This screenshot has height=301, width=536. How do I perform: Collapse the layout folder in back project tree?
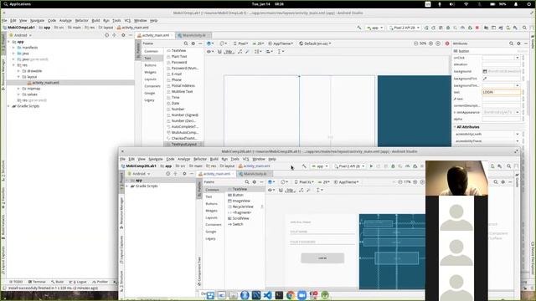click(18, 77)
